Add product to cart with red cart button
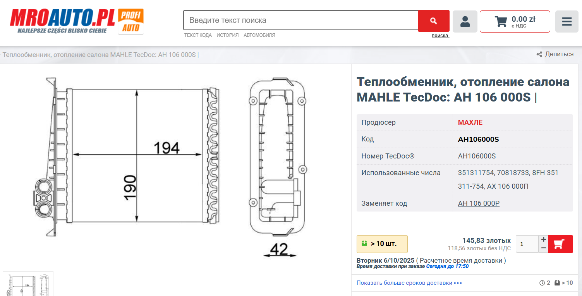The height and width of the screenshot is (296, 582). pyautogui.click(x=560, y=244)
